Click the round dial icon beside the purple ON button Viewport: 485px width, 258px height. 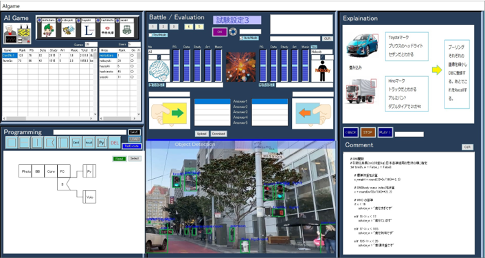tap(233, 32)
